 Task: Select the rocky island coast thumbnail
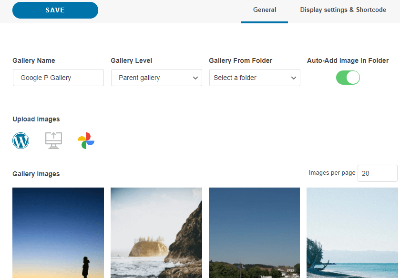pos(156,232)
